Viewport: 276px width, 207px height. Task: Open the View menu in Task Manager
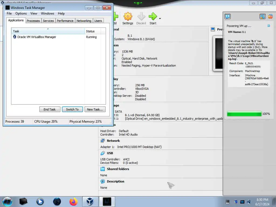(x=34, y=13)
